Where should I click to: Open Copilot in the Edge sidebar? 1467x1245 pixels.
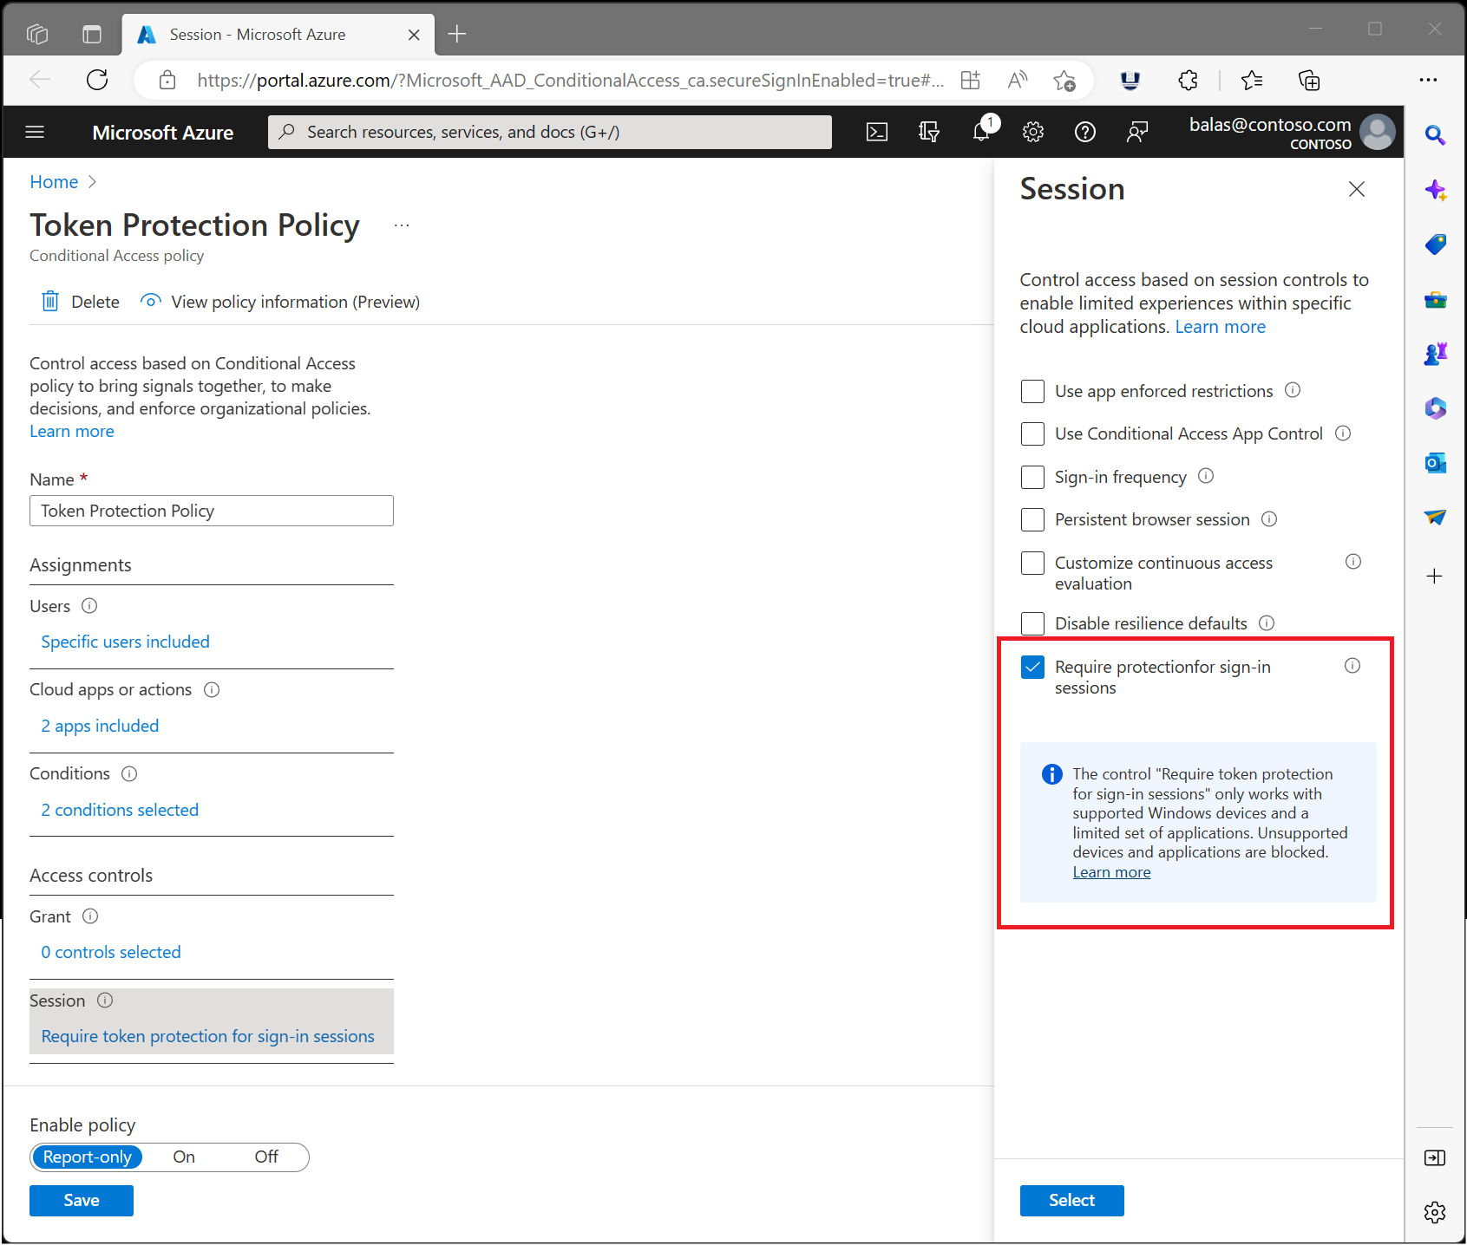pos(1435,189)
